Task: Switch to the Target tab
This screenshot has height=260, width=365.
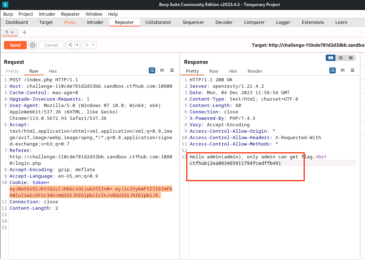Action: [x=46, y=22]
